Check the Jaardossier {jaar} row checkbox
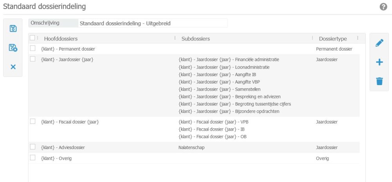The height and width of the screenshot is (182, 392). [x=33, y=59]
